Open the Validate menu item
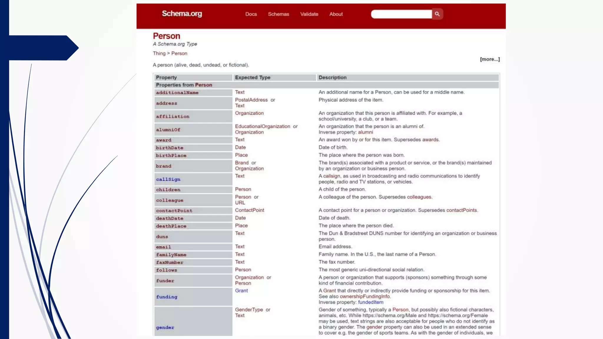This screenshot has height=339, width=603. (309, 14)
